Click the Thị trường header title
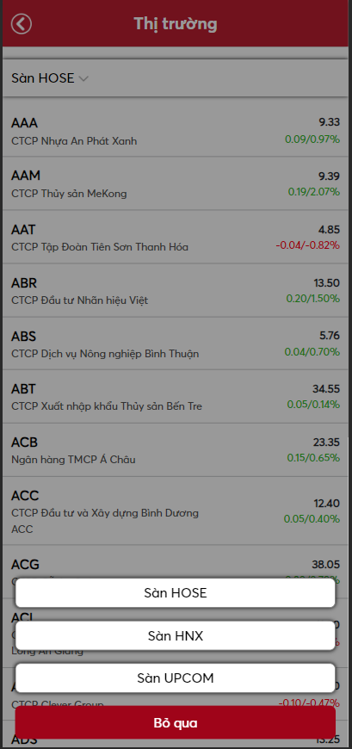Viewport: 352px width, 749px height. (x=176, y=23)
